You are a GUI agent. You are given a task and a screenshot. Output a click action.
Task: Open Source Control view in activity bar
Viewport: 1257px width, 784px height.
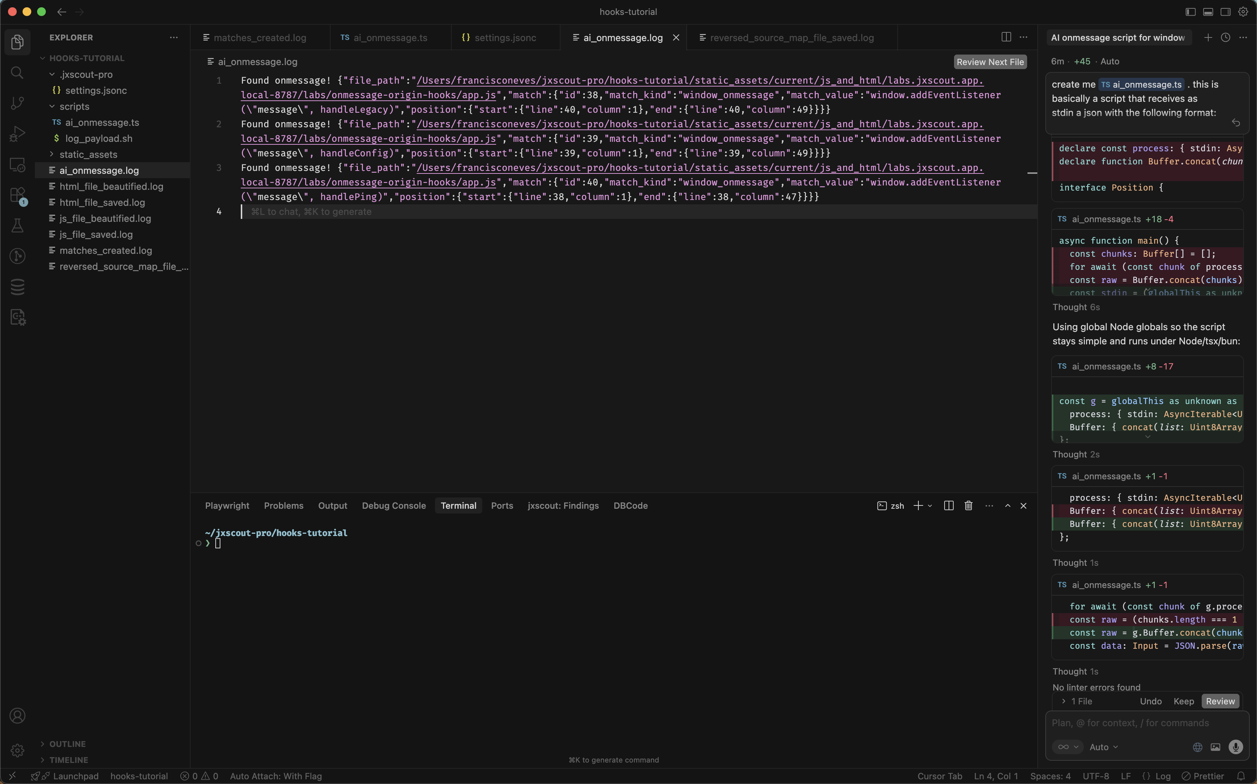[17, 103]
